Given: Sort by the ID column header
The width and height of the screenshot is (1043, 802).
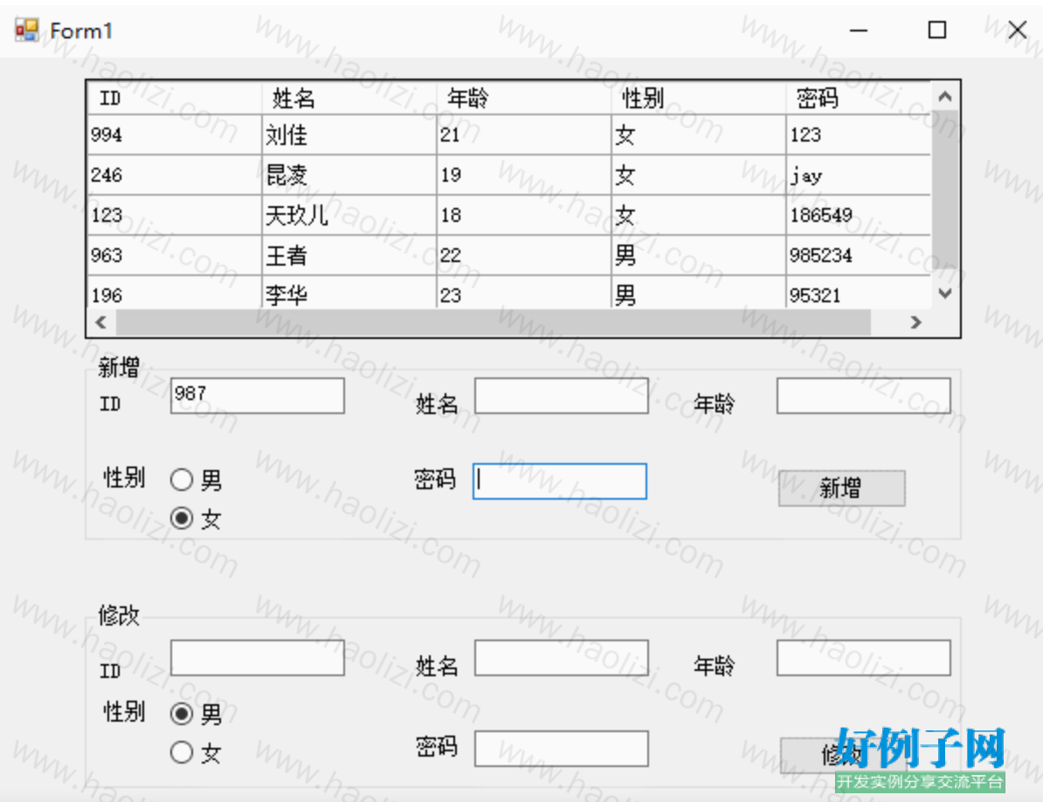Looking at the screenshot, I should point(175,99).
